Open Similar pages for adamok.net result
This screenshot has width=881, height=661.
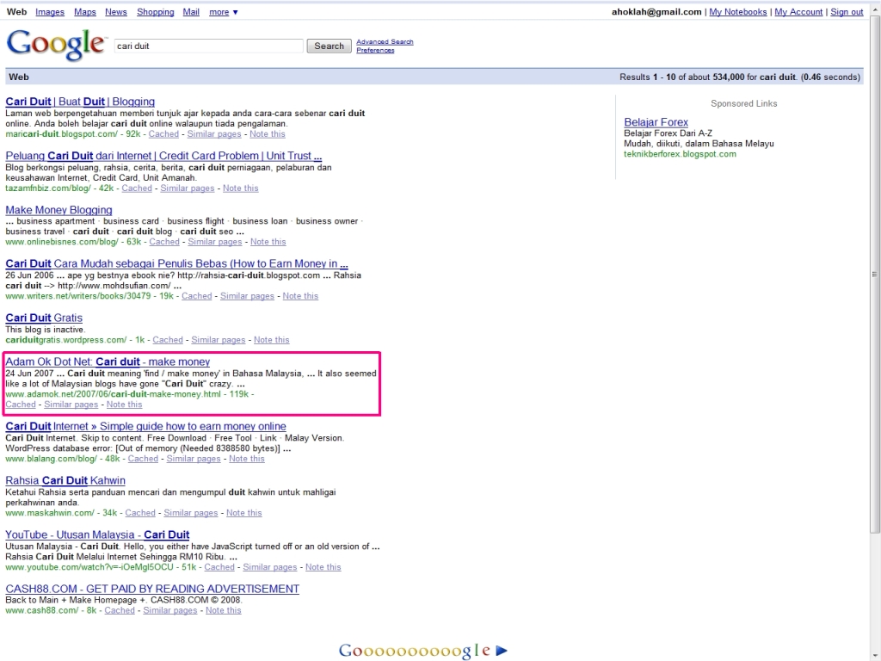71,405
